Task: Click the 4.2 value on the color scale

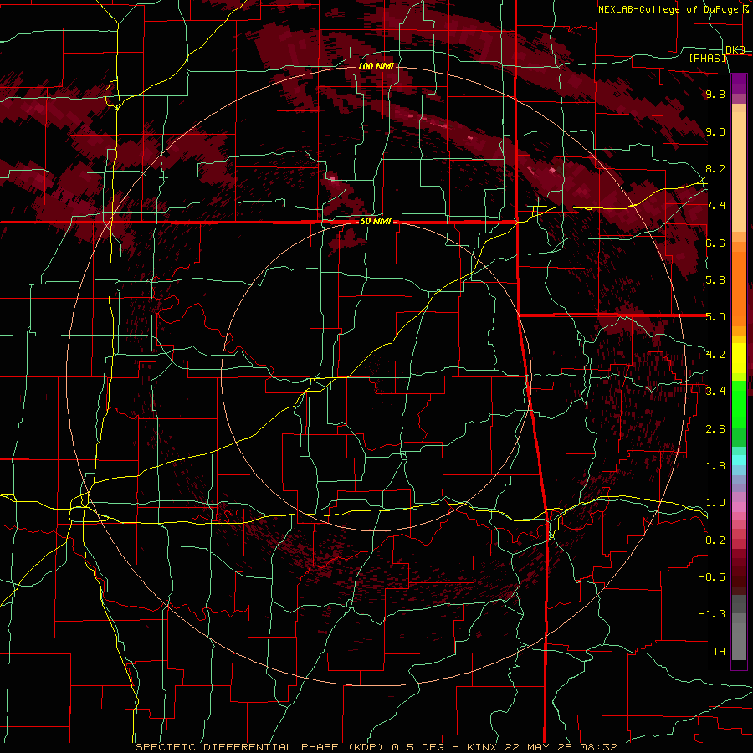Action: pos(715,354)
